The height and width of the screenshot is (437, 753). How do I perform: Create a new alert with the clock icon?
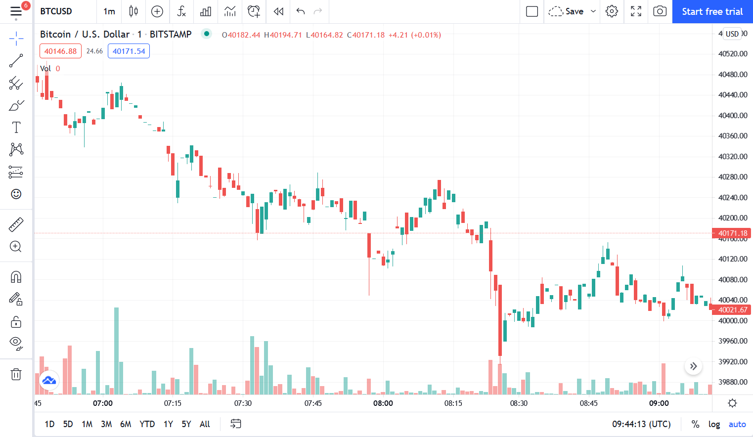click(254, 11)
